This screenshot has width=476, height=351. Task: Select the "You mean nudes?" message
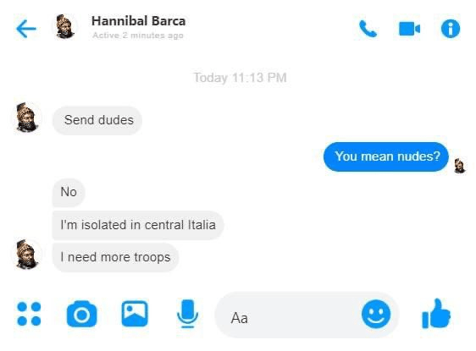386,156
